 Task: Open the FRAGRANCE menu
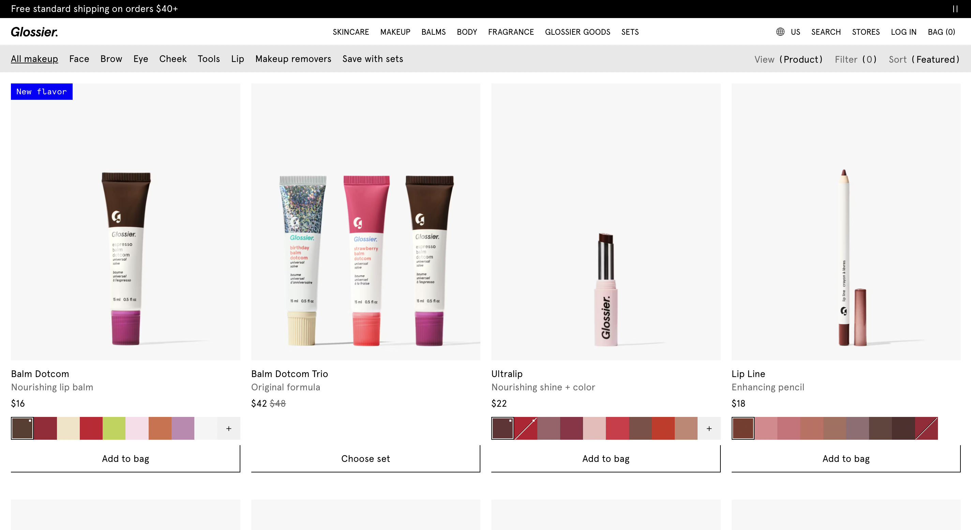(x=510, y=32)
